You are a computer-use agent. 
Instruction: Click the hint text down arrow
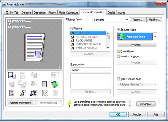click(130, 106)
